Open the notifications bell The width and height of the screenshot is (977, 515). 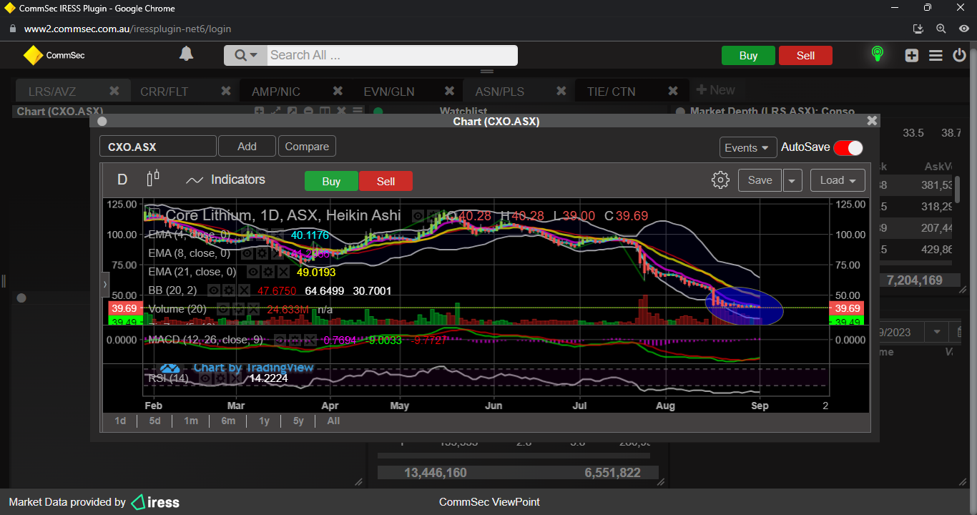pyautogui.click(x=186, y=54)
